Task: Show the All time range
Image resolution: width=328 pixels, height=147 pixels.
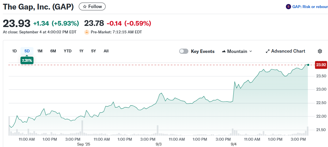Action: pyautogui.click(x=106, y=51)
